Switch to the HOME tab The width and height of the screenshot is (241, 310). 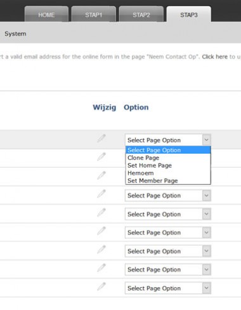coord(46,15)
